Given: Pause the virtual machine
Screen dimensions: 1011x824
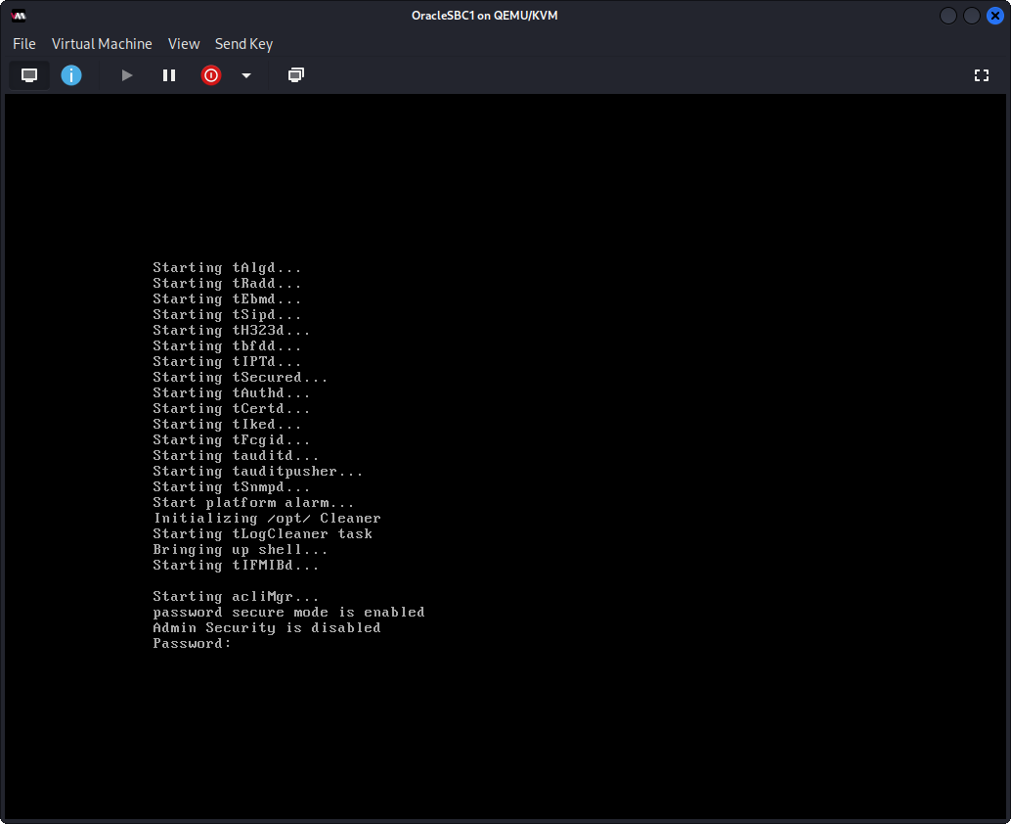Looking at the screenshot, I should coord(169,75).
